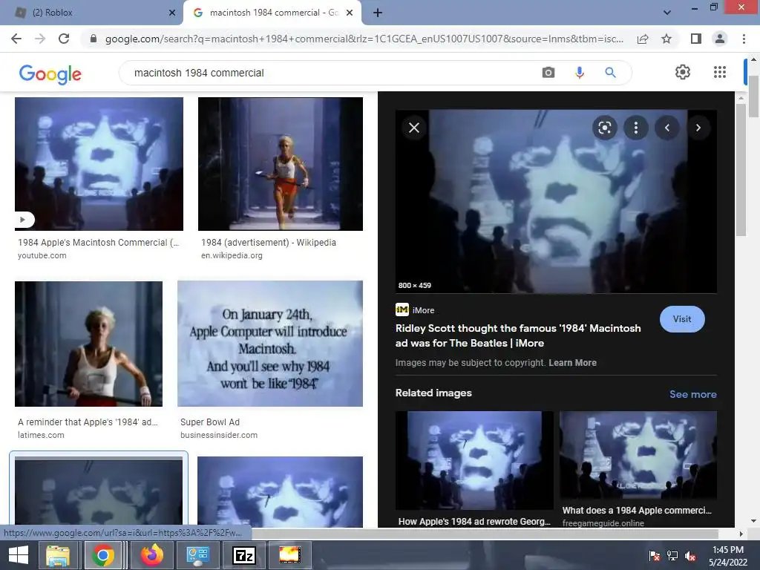
Task: Open Chrome profile avatar
Action: (720, 39)
